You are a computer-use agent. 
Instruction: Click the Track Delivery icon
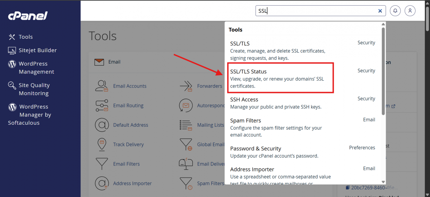tap(102, 144)
